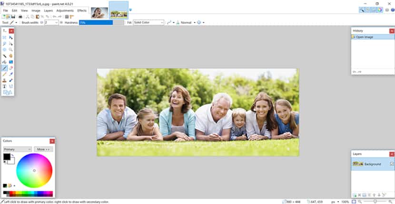Viewport: 395px width, 204px height.
Task: Duplicate layer using Layers panel icon
Action: point(364,195)
